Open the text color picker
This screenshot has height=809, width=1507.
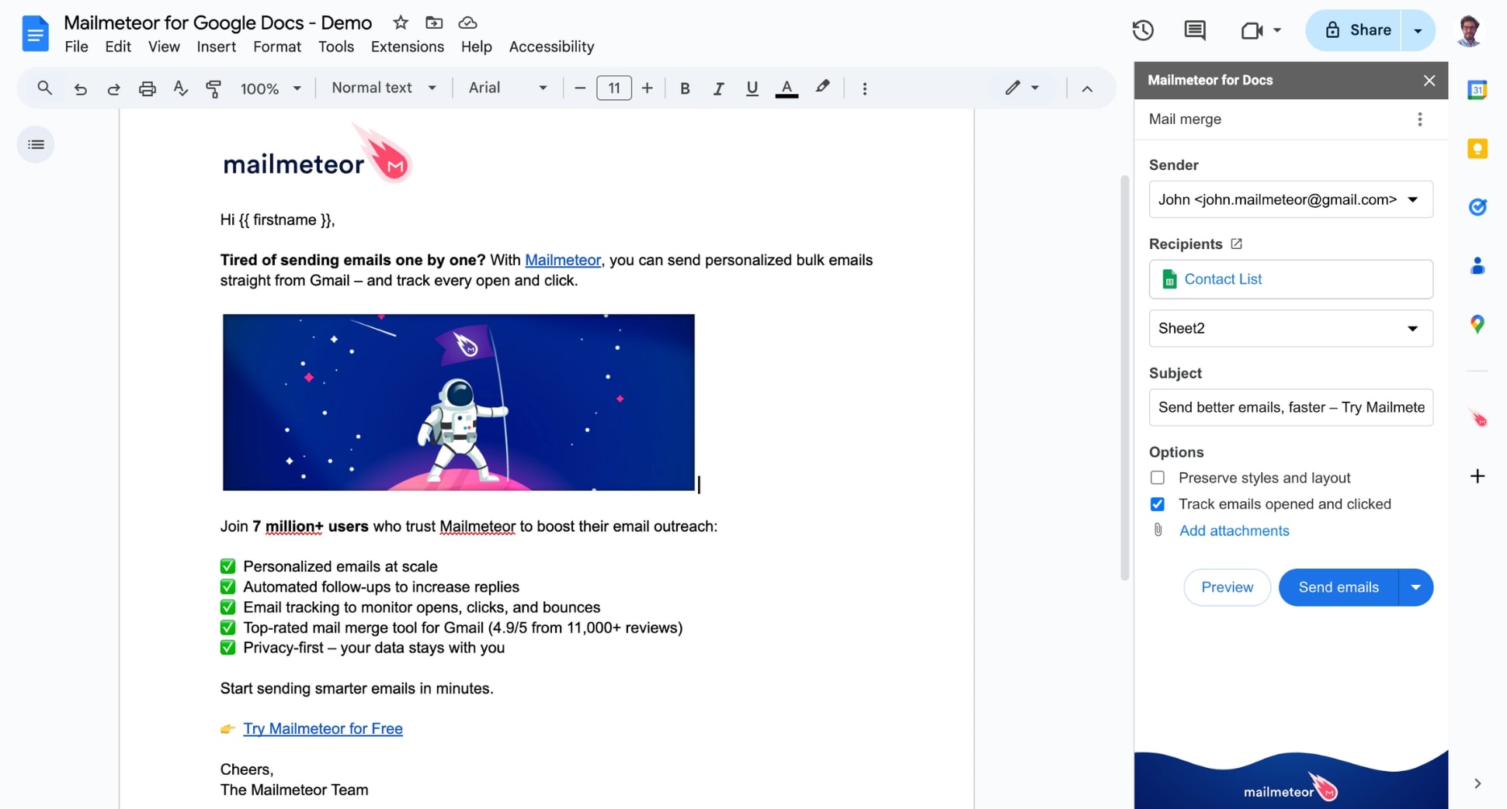point(786,88)
